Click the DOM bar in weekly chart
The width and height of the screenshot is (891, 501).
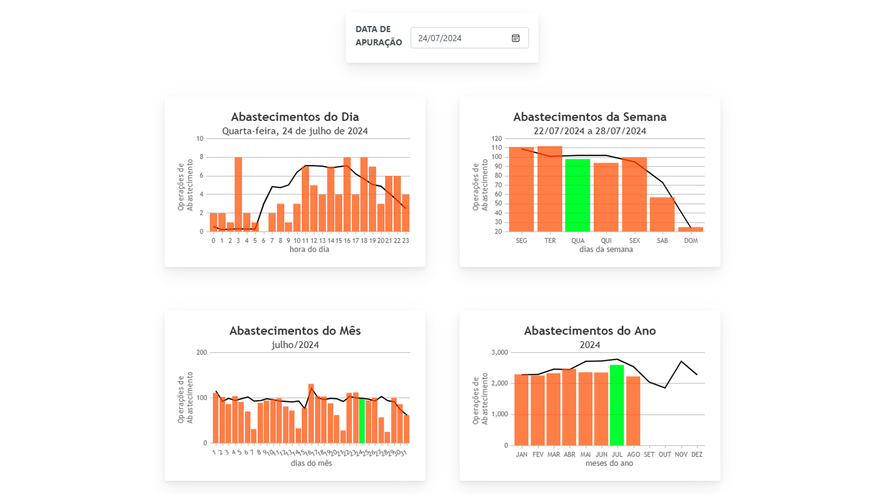pyautogui.click(x=691, y=229)
